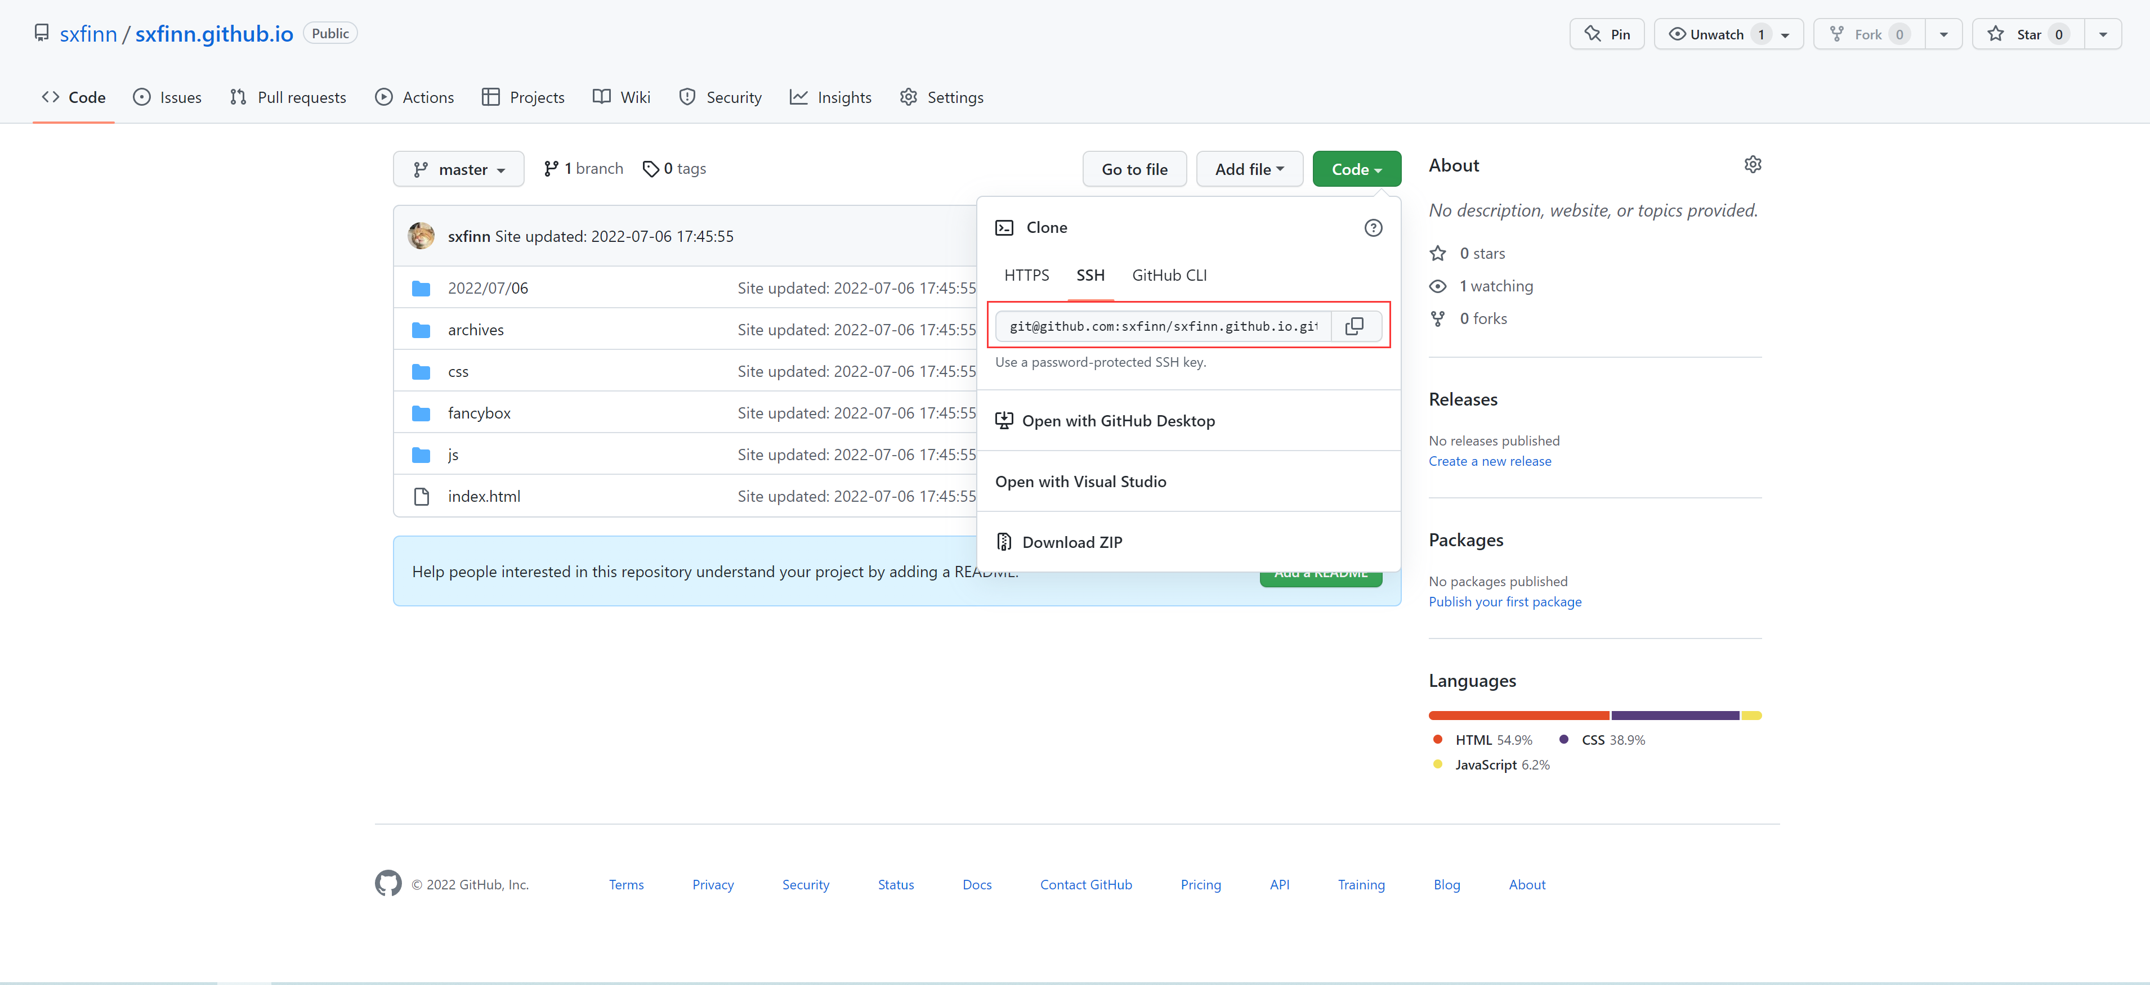
Task: Click the Pin repository button
Action: tap(1607, 34)
